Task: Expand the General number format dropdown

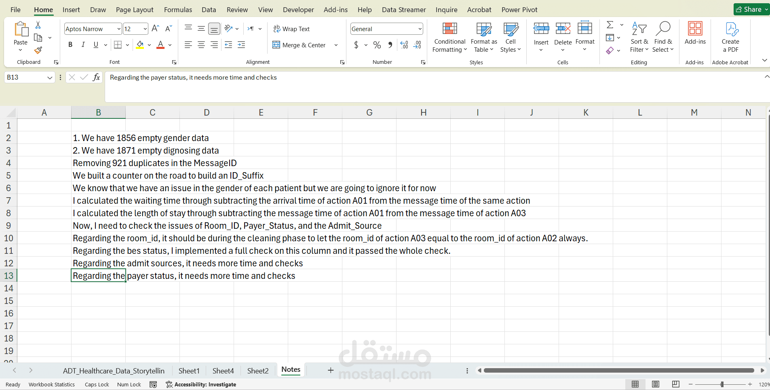Action: [420, 29]
